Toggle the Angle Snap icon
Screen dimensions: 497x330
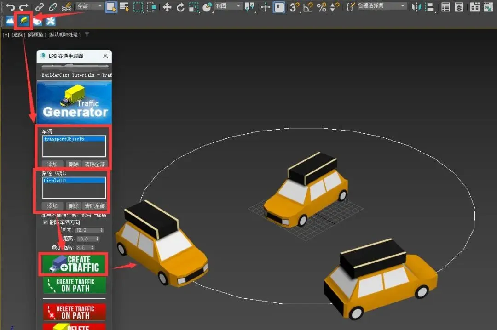pos(308,7)
